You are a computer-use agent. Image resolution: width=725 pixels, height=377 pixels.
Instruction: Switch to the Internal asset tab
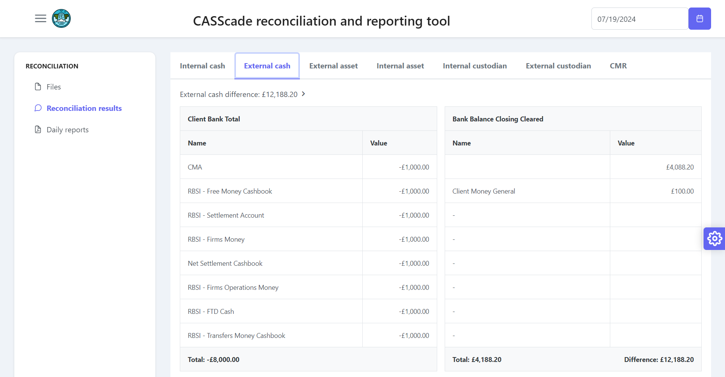click(x=400, y=66)
